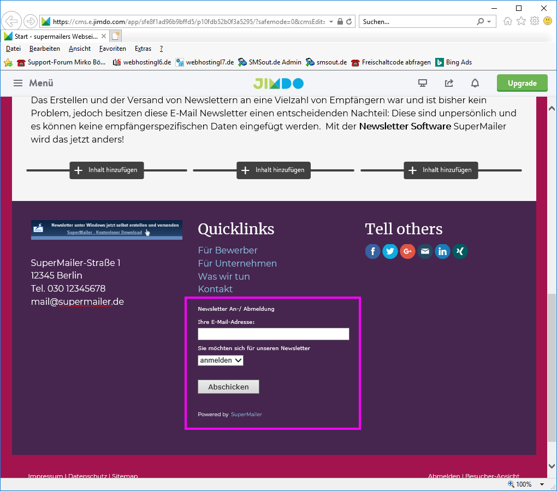The width and height of the screenshot is (557, 491).
Task: Open the anmelden dropdown in newsletter form
Action: pos(221,360)
